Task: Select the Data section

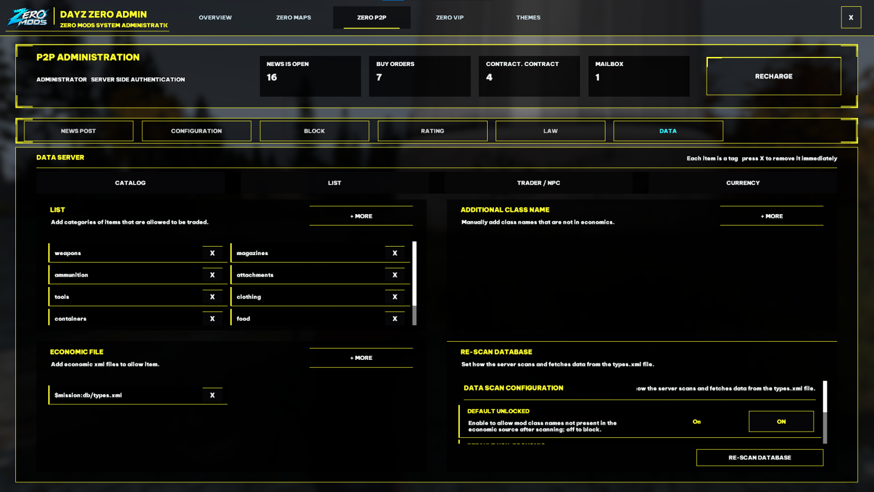Action: [x=668, y=131]
